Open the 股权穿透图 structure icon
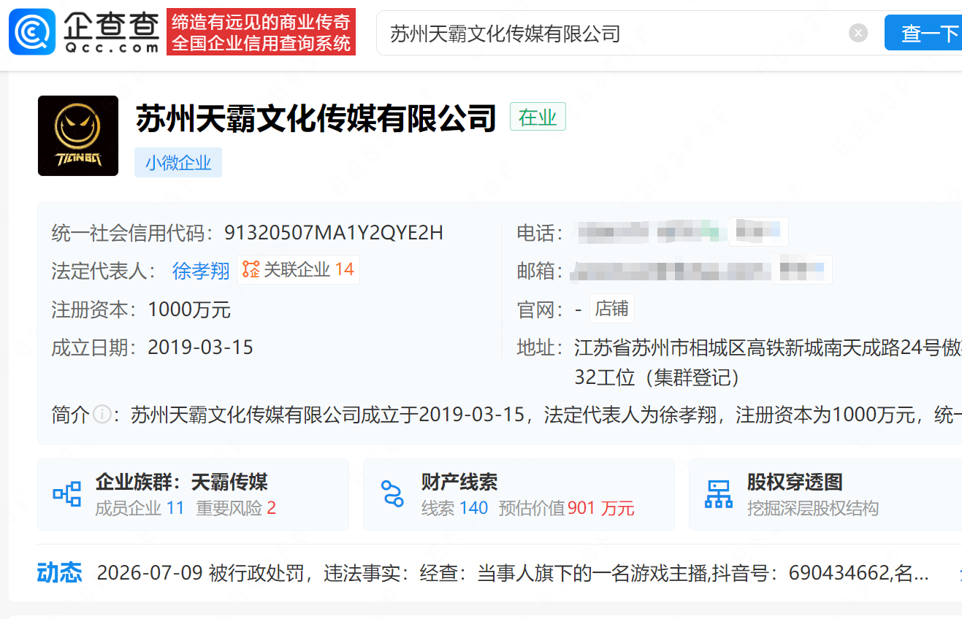This screenshot has width=962, height=619. (x=719, y=494)
